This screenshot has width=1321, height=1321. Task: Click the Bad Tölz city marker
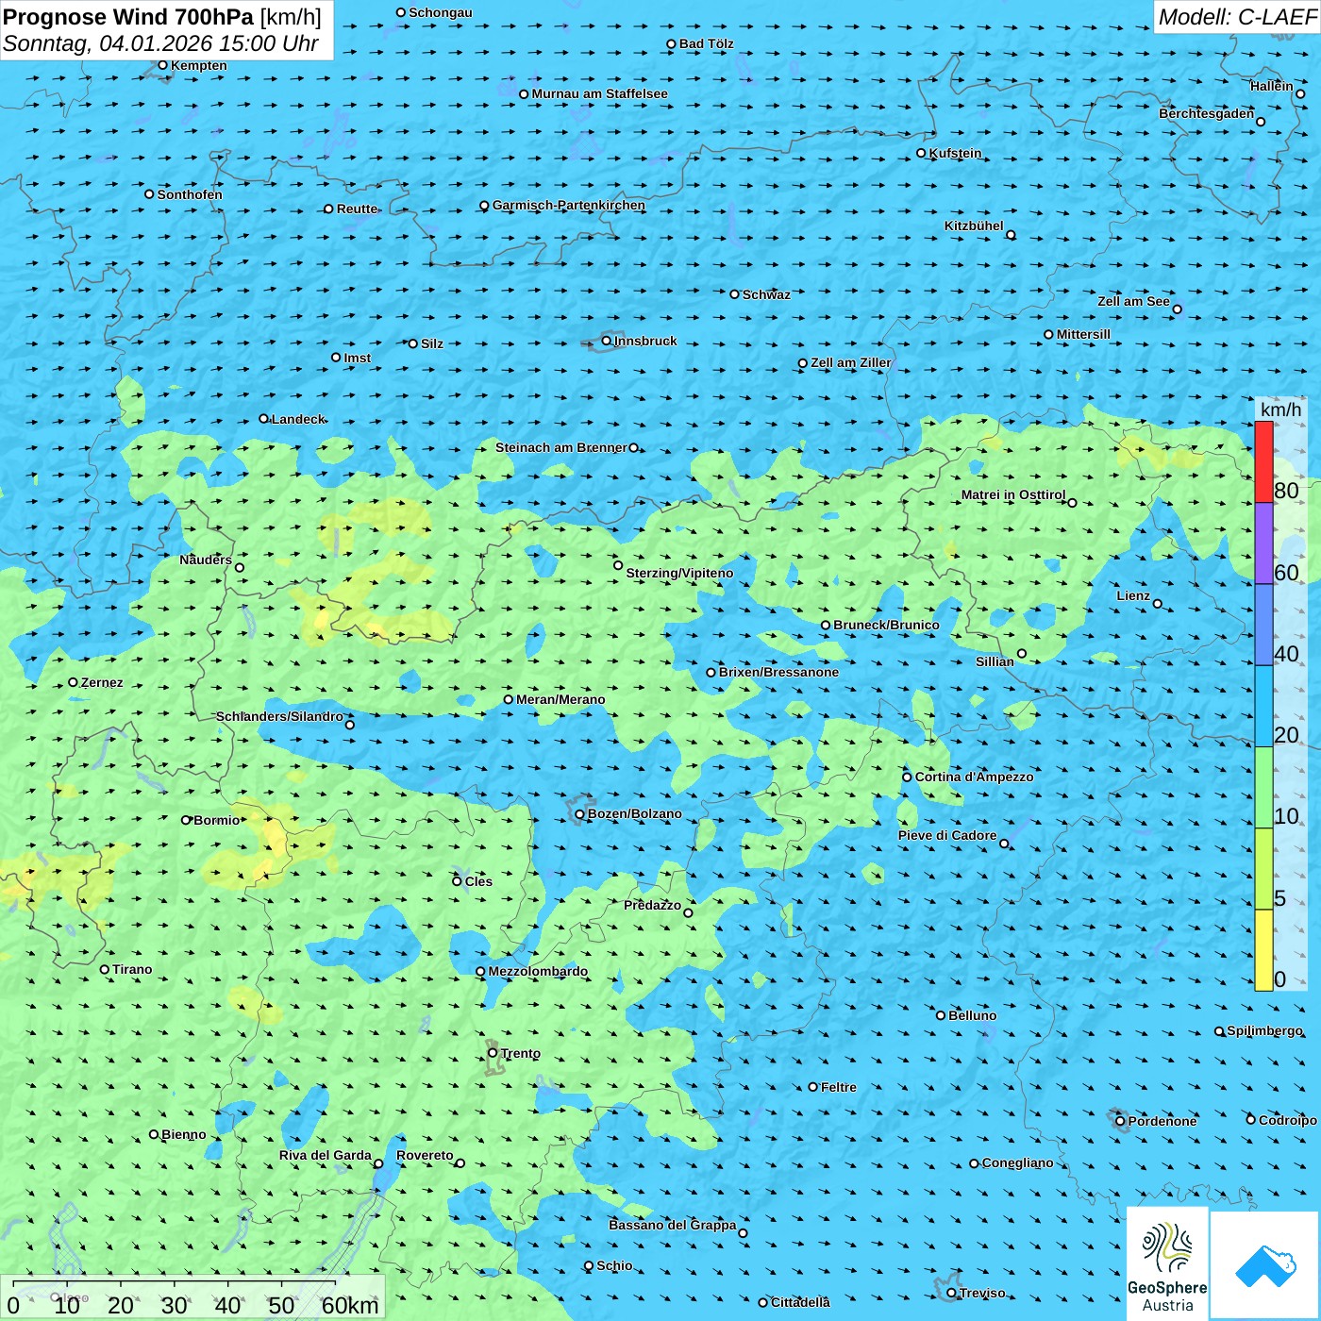point(671,43)
